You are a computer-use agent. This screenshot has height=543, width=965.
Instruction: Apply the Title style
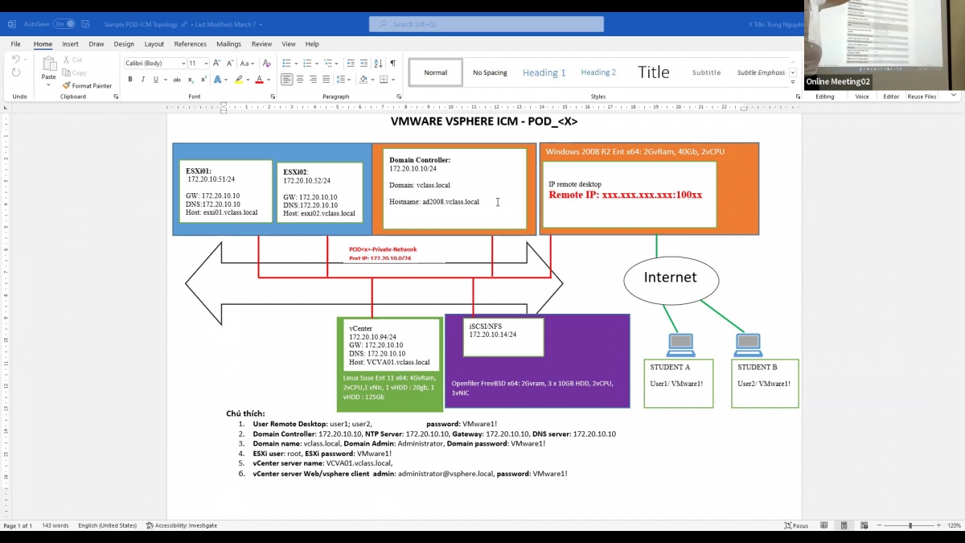pyautogui.click(x=654, y=72)
